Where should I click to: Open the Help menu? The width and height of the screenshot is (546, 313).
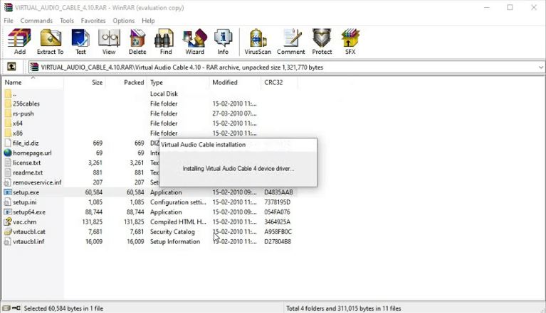click(x=148, y=21)
